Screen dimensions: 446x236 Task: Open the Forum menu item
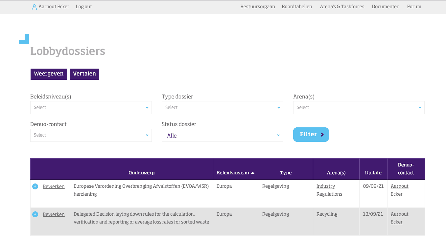coord(414,7)
